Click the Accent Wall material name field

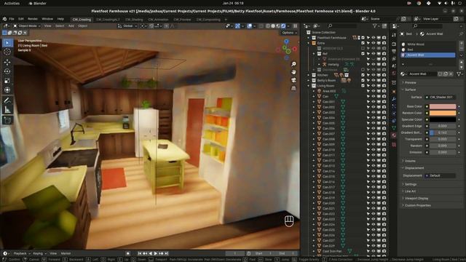tap(422, 74)
